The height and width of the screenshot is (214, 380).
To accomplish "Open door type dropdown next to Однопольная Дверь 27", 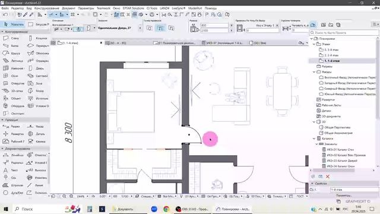I will tap(140, 28).
